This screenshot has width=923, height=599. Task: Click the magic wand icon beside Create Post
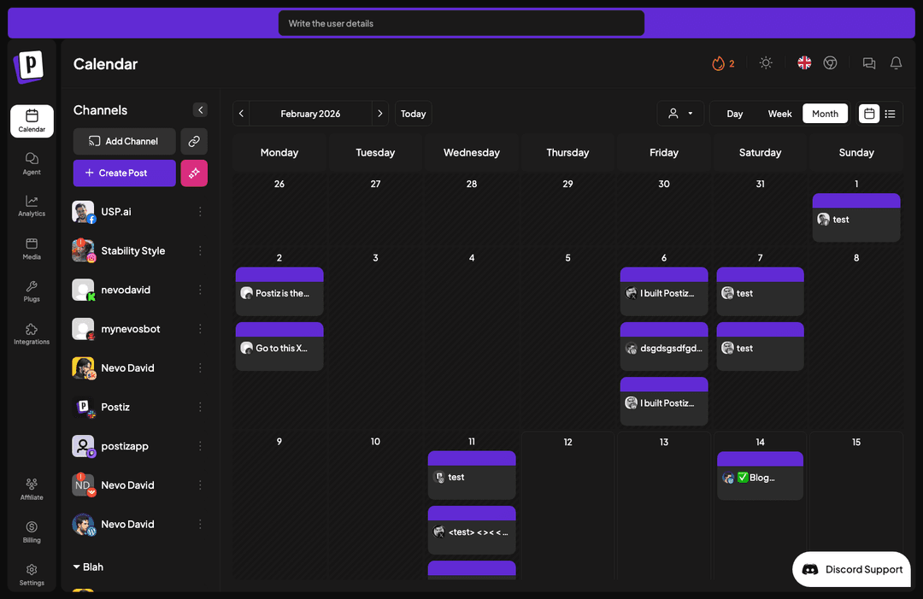point(194,173)
